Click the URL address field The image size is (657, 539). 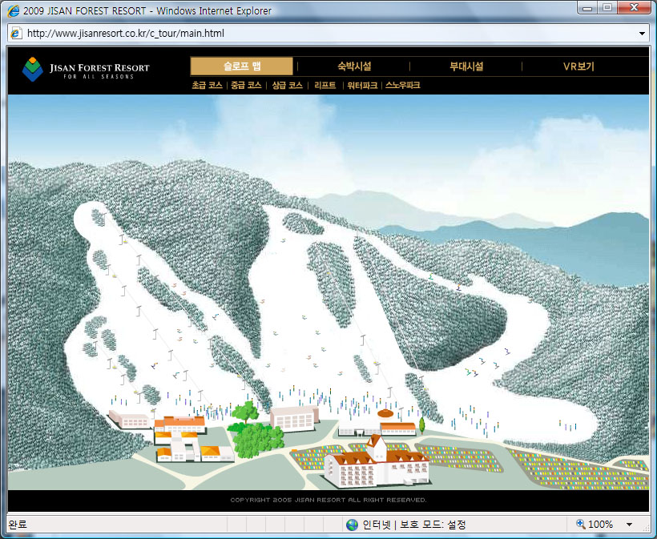(329, 34)
